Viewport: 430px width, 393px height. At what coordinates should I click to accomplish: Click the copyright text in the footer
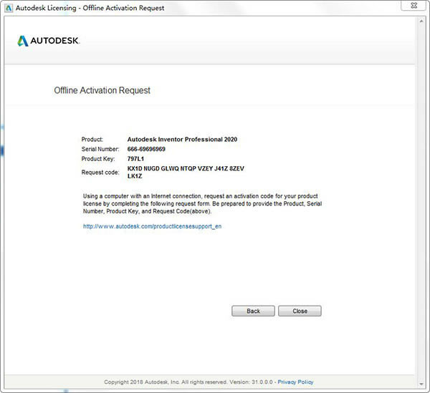pyautogui.click(x=189, y=382)
